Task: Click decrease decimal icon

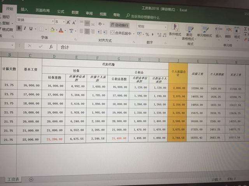Action: click(165, 35)
